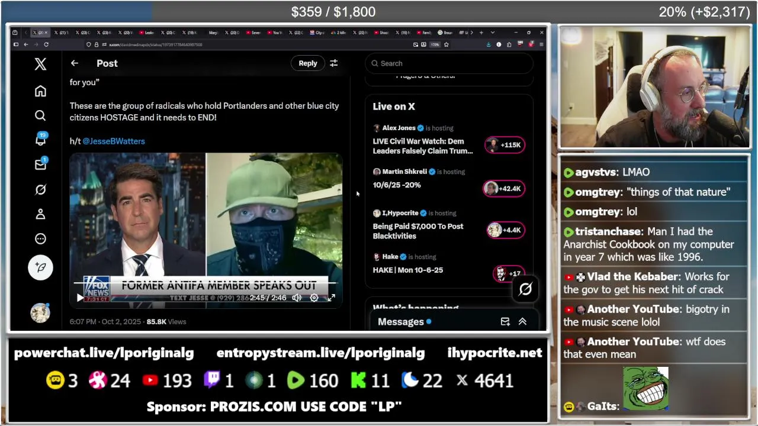The image size is (758, 426).
Task: Focus the X Search field
Action: (x=449, y=63)
